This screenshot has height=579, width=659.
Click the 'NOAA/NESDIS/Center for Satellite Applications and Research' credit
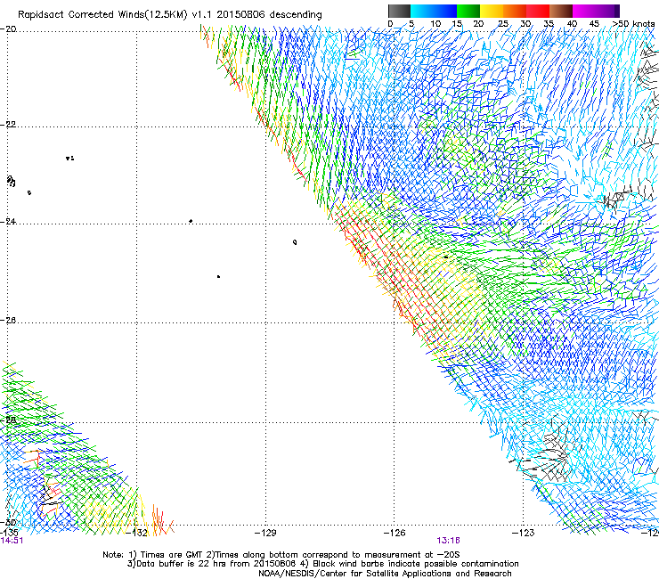tap(385, 574)
